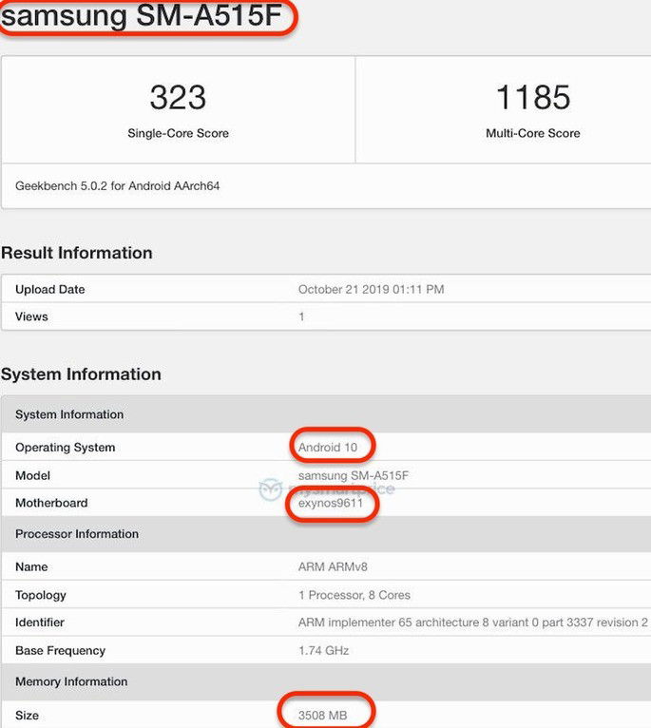The image size is (651, 728).
Task: Select the 3508 MB memory value
Action: 322,716
